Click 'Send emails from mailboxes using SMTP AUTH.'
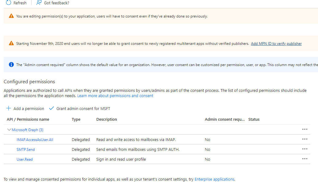The height and width of the screenshot is (188, 318). pyautogui.click(x=138, y=149)
